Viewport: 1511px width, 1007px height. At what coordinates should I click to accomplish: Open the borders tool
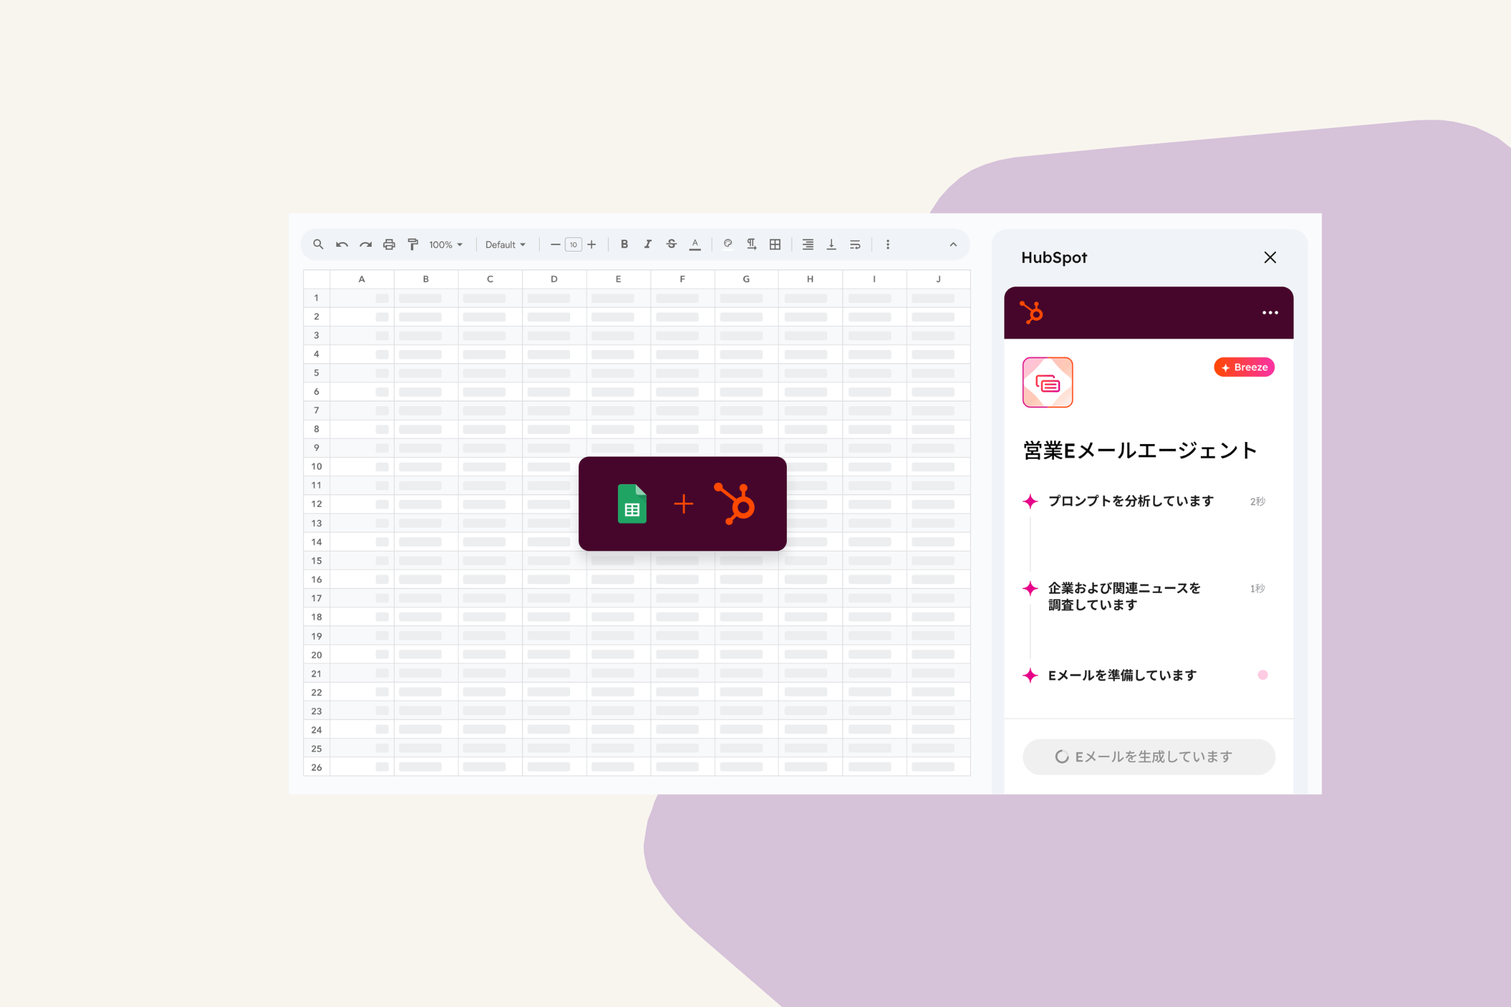(775, 244)
